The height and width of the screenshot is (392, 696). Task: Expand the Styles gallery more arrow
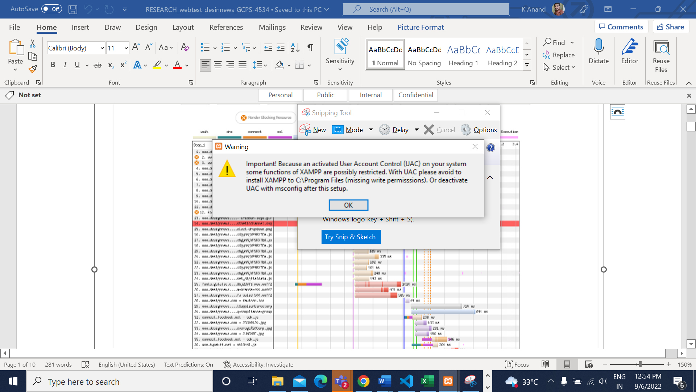(527, 65)
